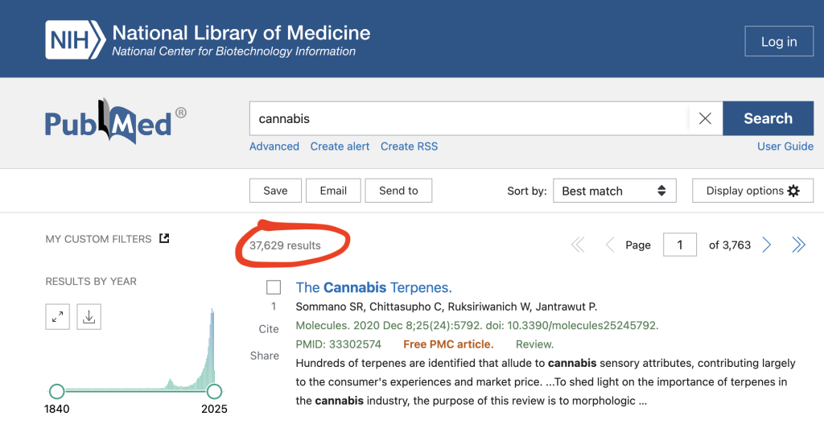The height and width of the screenshot is (428, 824).
Task: Open the Display options menu
Action: [x=752, y=191]
